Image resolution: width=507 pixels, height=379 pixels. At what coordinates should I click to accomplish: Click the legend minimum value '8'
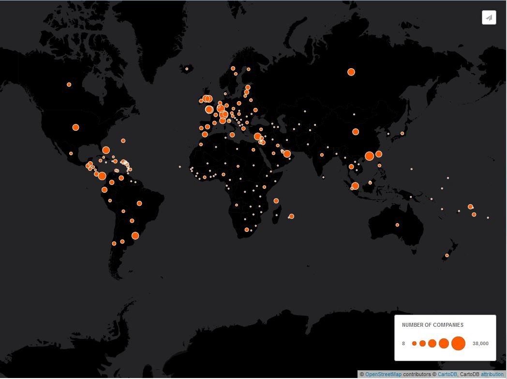[x=403, y=344]
